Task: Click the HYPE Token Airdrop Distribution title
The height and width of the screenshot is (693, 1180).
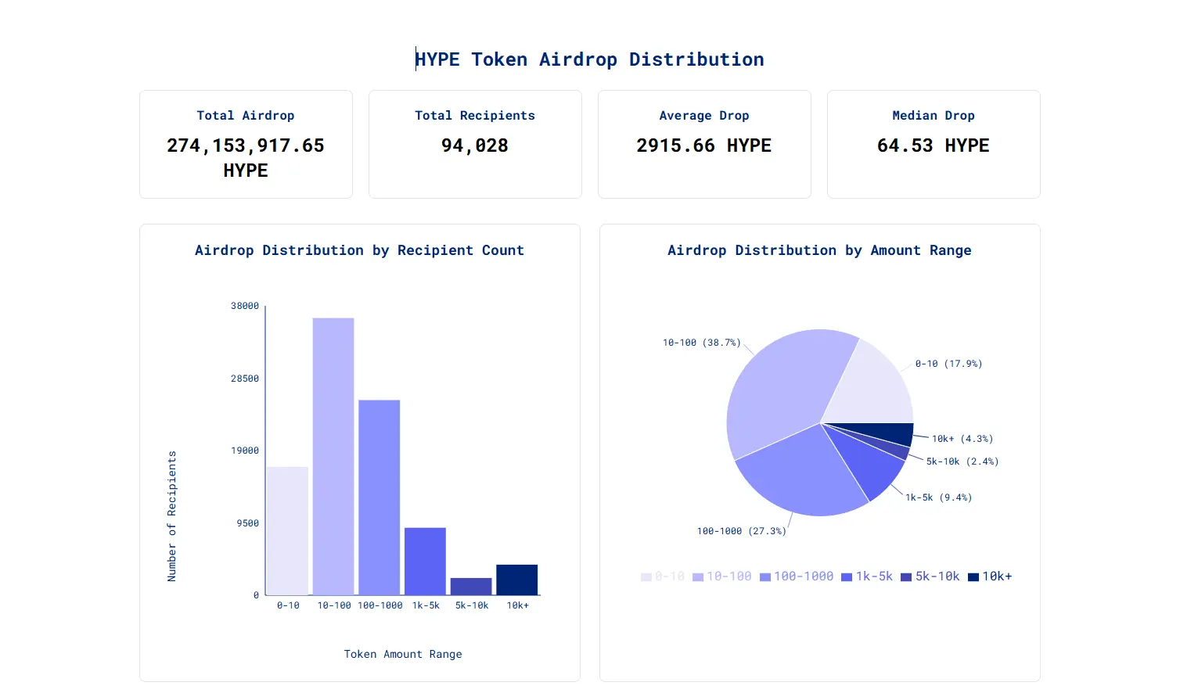Action: pyautogui.click(x=590, y=59)
